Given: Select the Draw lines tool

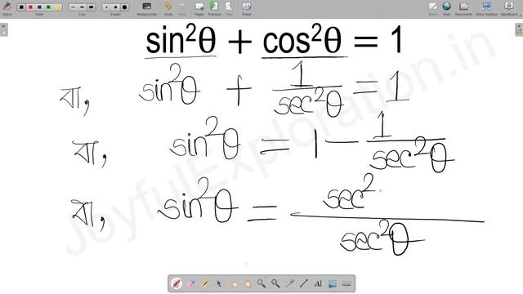Looking at the screenshot, I should point(303,283).
